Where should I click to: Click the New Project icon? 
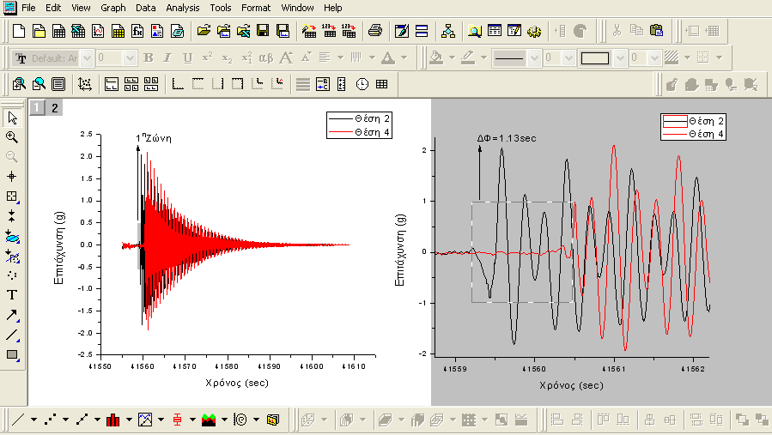[x=19, y=31]
